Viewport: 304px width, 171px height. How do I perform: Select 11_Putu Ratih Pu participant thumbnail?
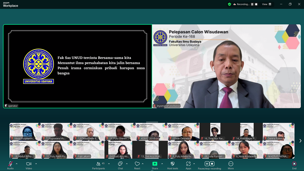pos(57,150)
